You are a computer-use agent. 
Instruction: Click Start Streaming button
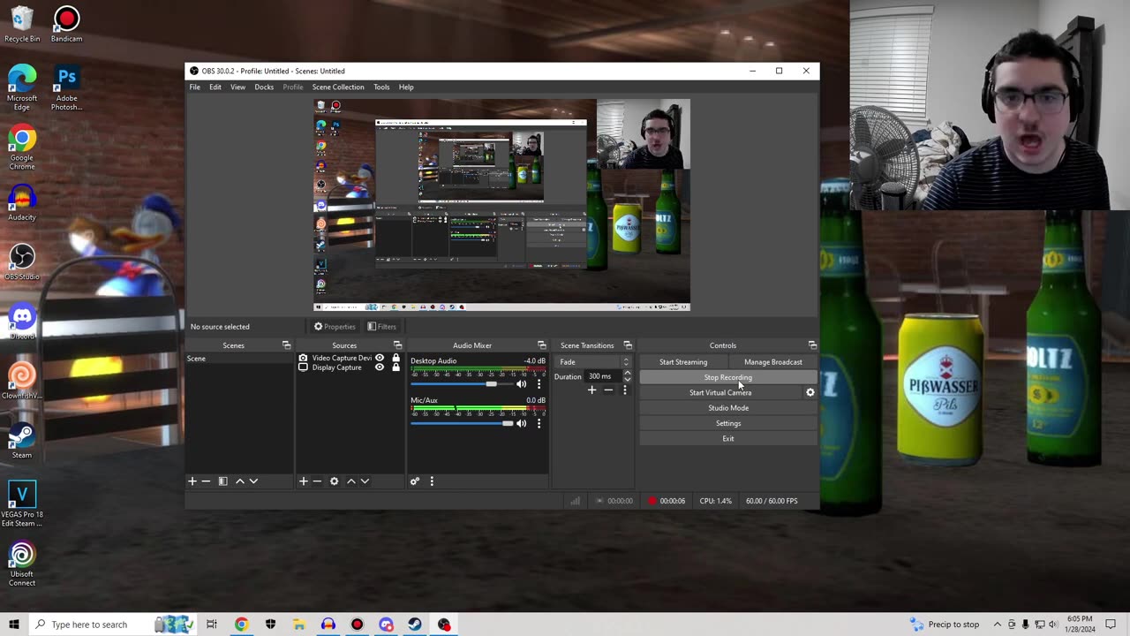[683, 362]
